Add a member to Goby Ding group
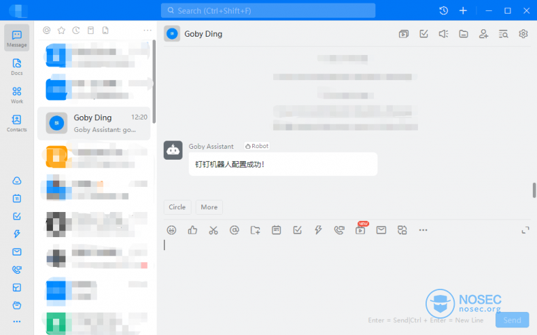The width and height of the screenshot is (537, 335). pos(483,34)
